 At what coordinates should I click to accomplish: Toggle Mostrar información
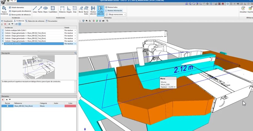point(114,11)
